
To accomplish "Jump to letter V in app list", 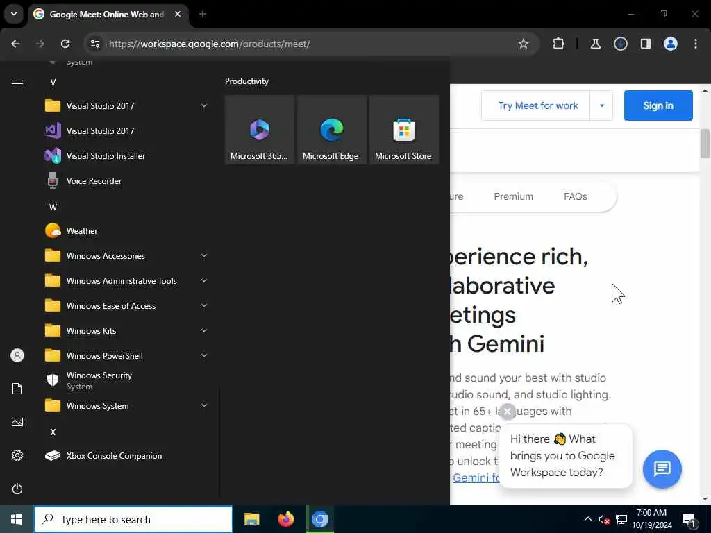I will click(53, 82).
